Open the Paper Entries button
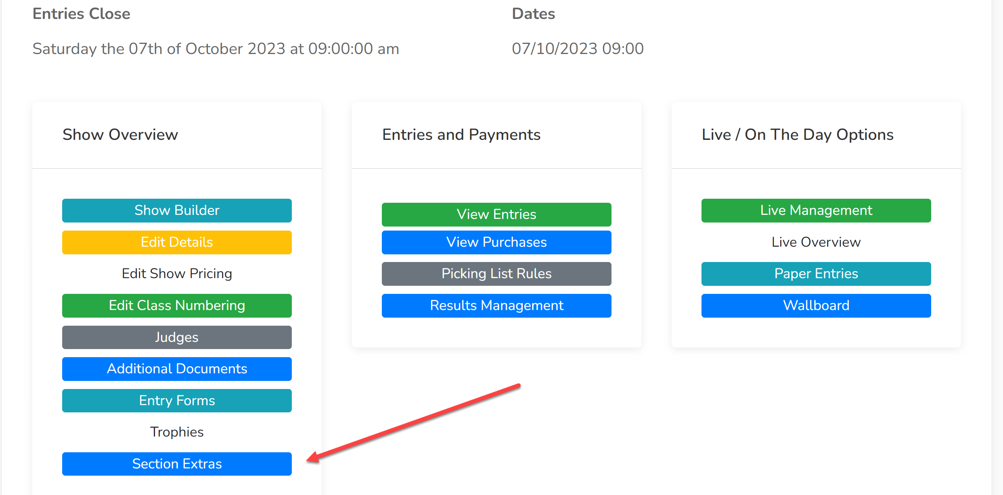This screenshot has width=1003, height=495. tap(816, 274)
